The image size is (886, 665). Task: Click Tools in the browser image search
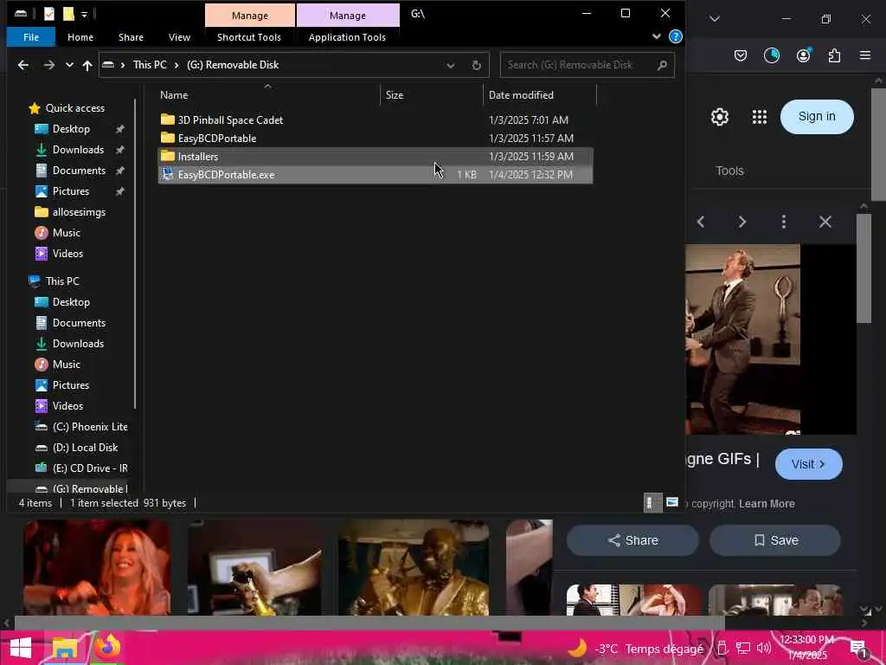tap(729, 171)
